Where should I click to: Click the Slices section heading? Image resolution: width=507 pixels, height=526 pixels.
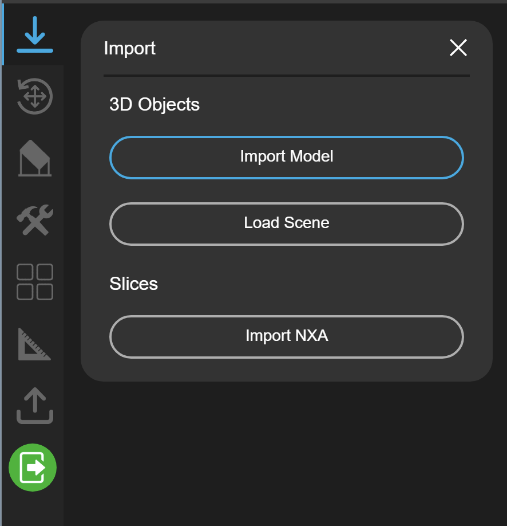[x=133, y=284]
